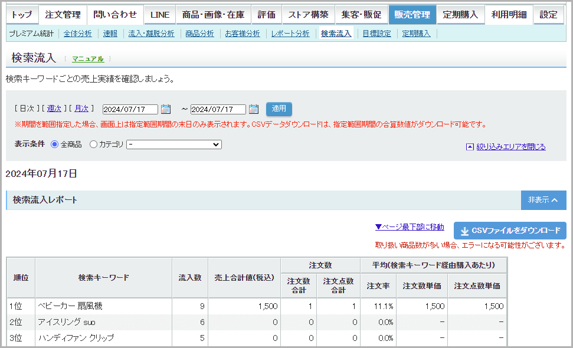Open the category dropdown list

tap(174, 145)
